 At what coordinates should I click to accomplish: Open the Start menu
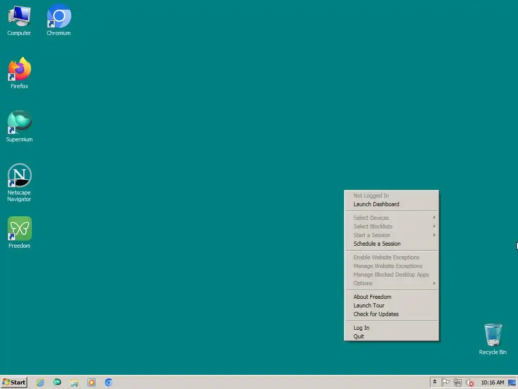click(x=14, y=382)
